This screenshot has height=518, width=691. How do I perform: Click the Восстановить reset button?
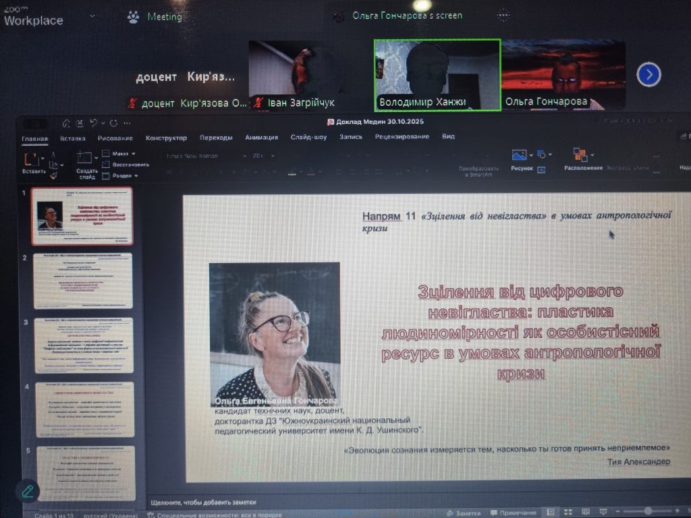[130, 165]
